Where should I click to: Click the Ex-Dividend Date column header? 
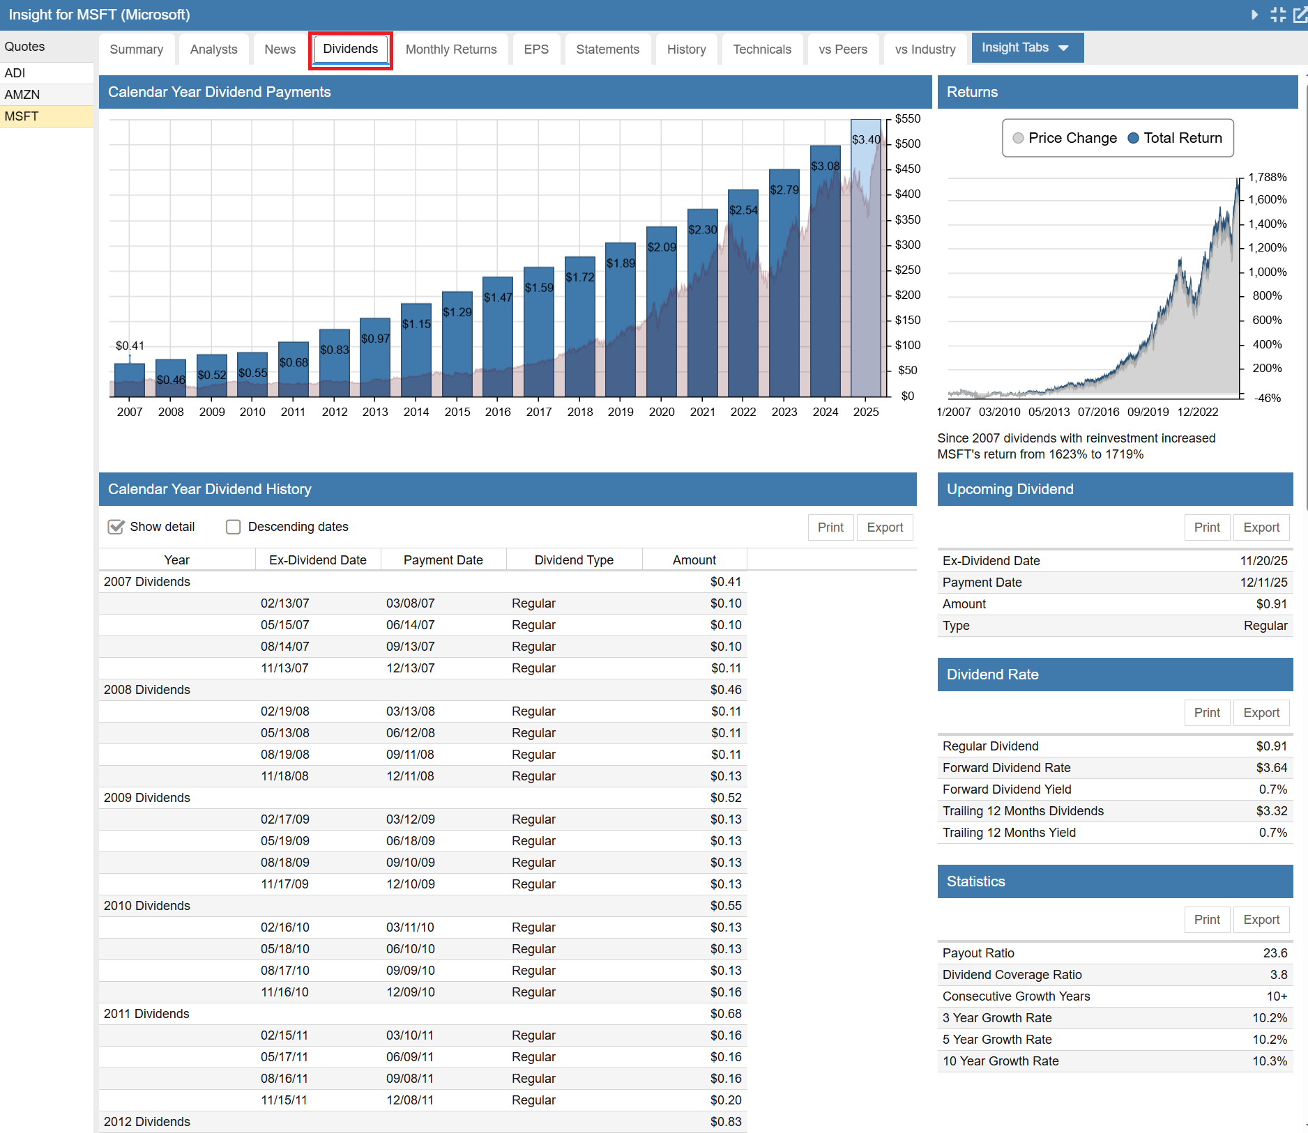[318, 560]
